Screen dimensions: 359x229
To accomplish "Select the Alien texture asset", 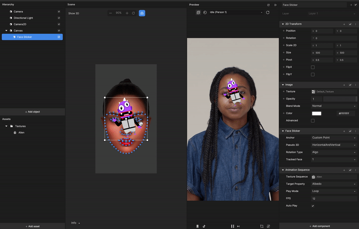I will pos(21,132).
